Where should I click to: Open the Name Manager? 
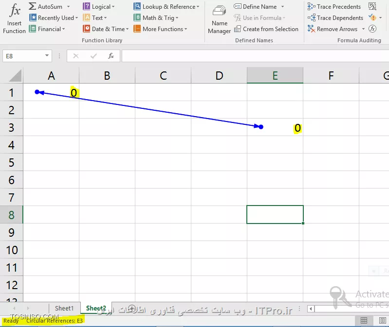(x=219, y=20)
